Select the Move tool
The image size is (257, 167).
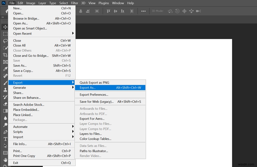[5, 27]
